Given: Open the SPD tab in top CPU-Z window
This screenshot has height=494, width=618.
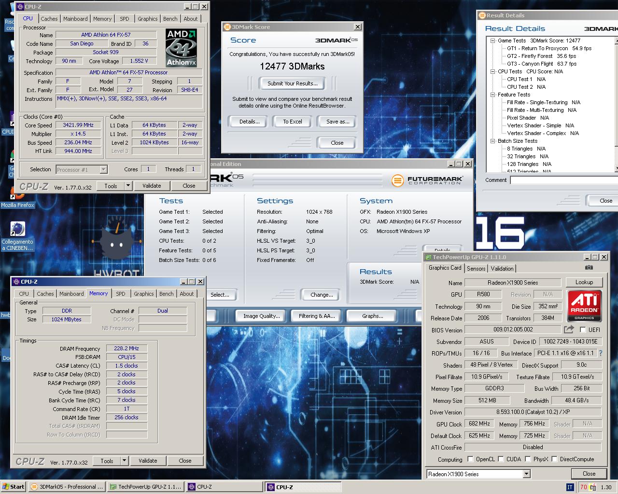Looking at the screenshot, I should click(124, 19).
